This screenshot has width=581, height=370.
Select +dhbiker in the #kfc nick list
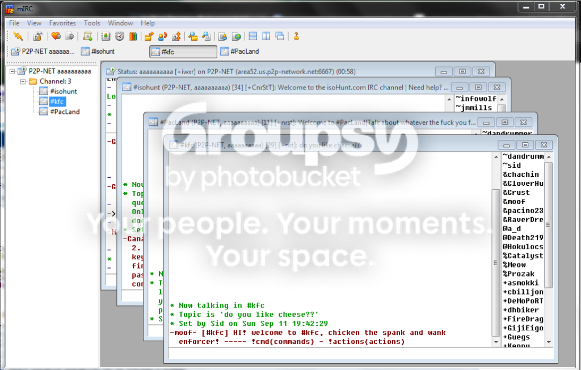521,310
